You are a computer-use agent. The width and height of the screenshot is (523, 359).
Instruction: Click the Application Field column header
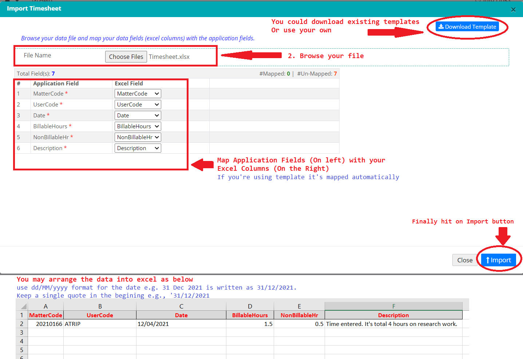pos(56,84)
